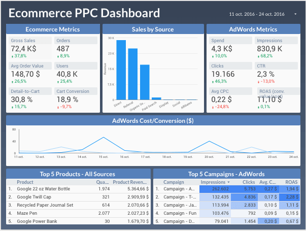Screen dimensions: 306x231
Task: Select the Avg CPC 0,22 $ value
Action: [x=221, y=100]
